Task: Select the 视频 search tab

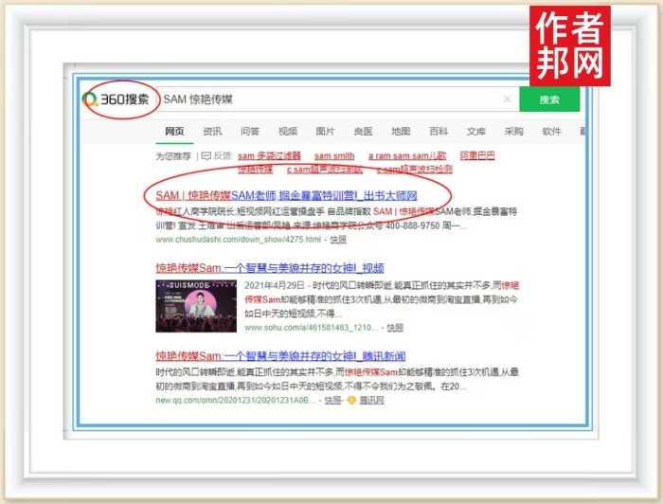Action: click(288, 132)
